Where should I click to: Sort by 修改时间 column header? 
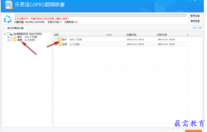(x=172, y=35)
